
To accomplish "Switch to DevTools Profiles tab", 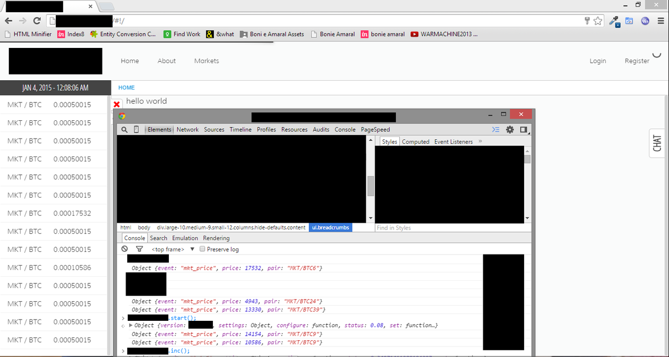I will point(266,129).
